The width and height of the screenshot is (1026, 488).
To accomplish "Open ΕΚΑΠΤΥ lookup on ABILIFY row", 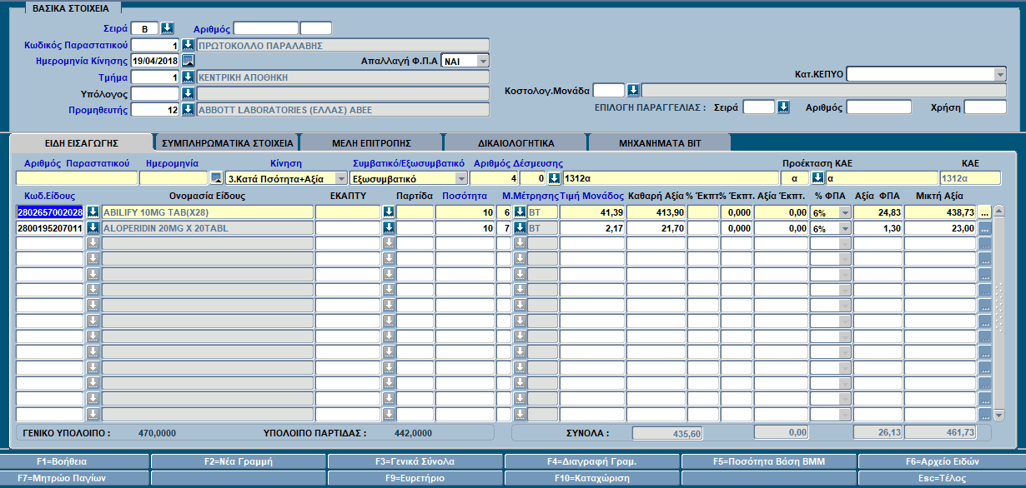I will [389, 212].
